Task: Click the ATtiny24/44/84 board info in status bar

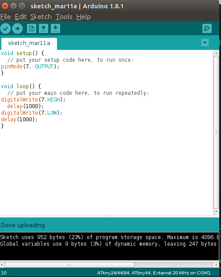Action: click(x=154, y=273)
